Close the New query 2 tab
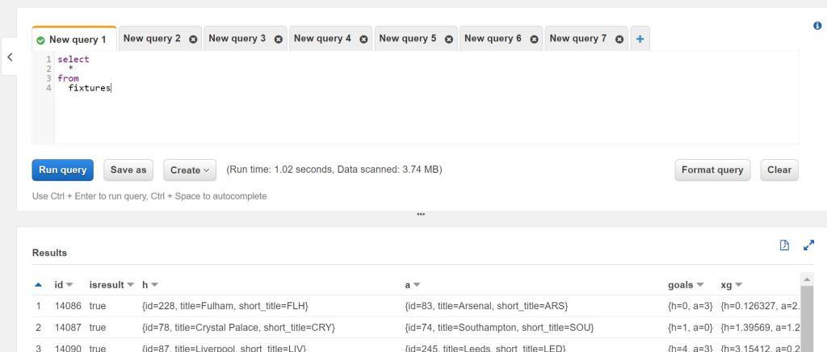The height and width of the screenshot is (352, 827). [193, 39]
